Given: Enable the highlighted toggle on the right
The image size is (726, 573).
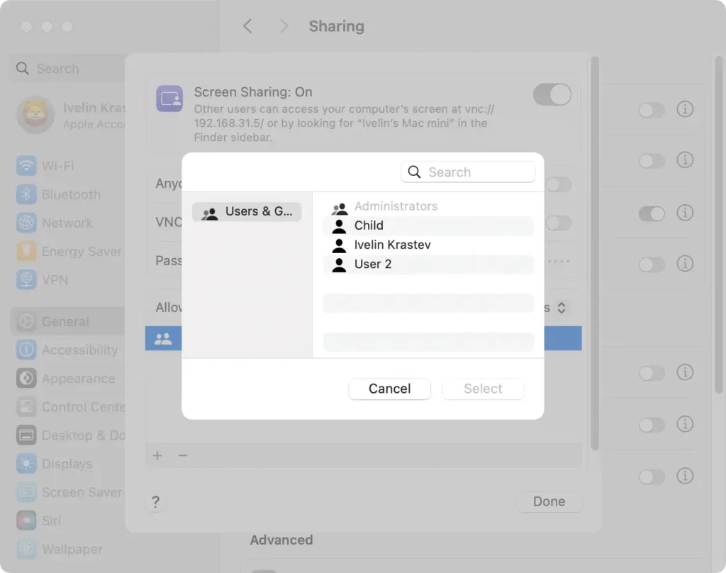Looking at the screenshot, I should point(652,213).
